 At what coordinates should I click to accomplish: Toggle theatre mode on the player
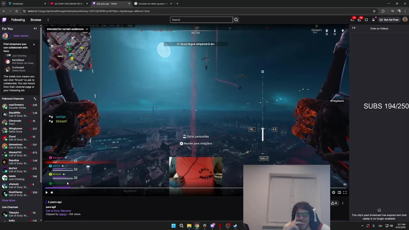coord(339,192)
